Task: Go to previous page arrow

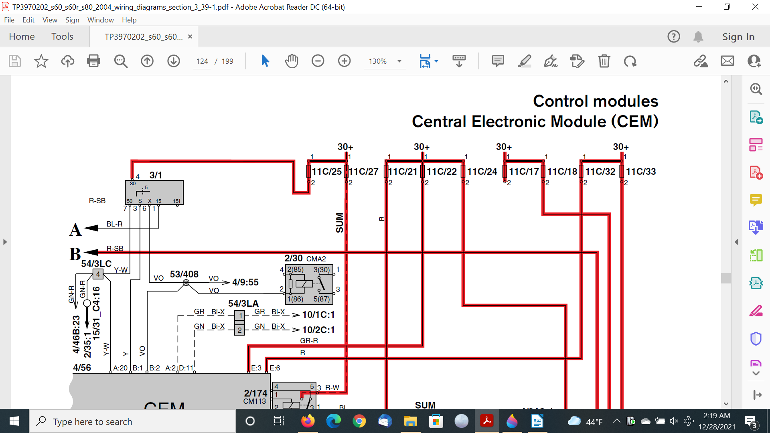Action: (x=147, y=61)
